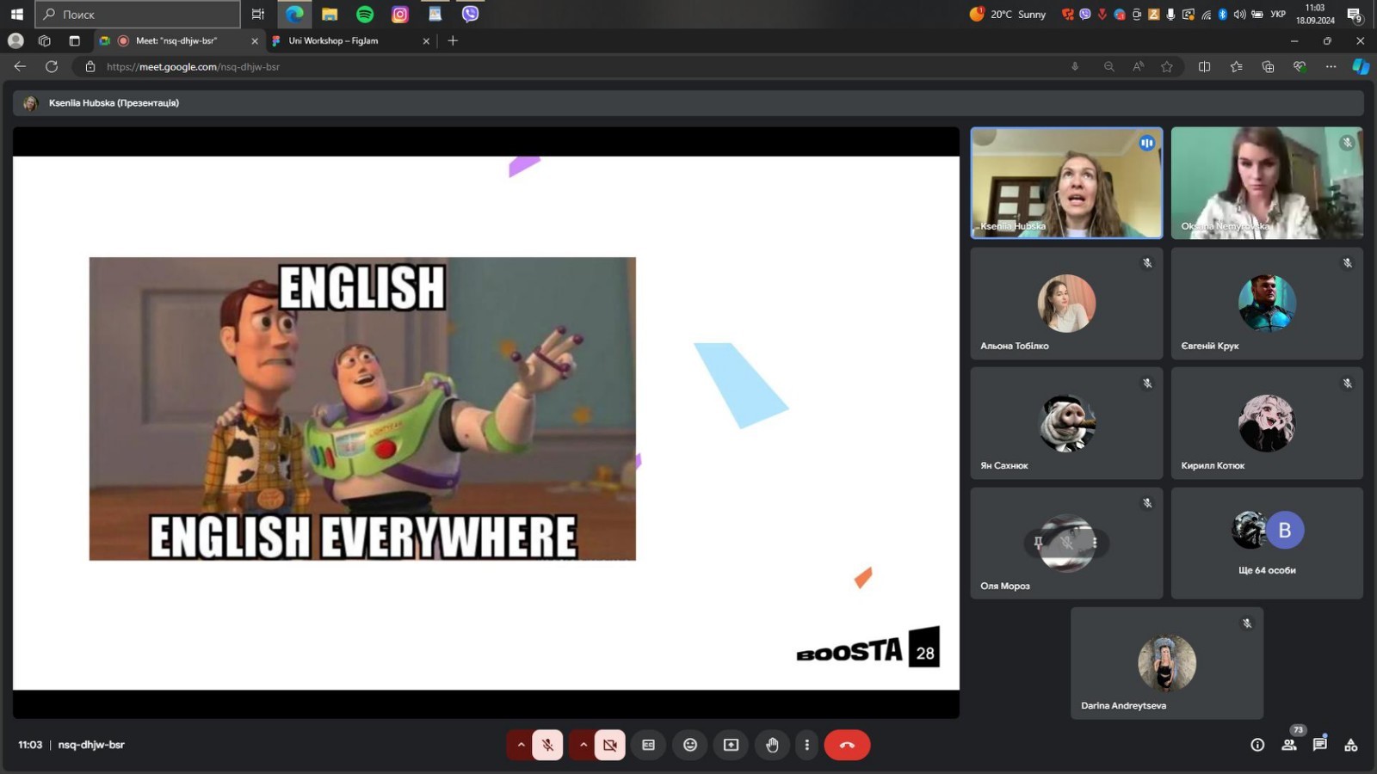1377x774 pixels.
Task: Open Edge settings and more menu
Action: coord(1331,66)
